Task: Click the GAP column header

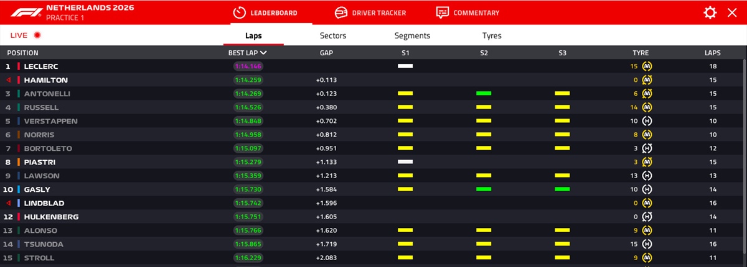Action: coord(326,53)
